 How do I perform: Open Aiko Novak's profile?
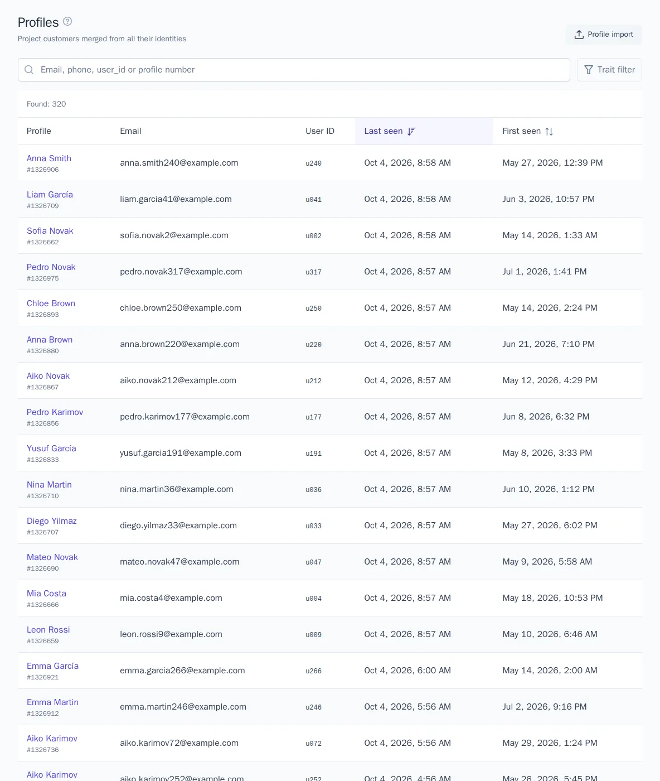48,376
